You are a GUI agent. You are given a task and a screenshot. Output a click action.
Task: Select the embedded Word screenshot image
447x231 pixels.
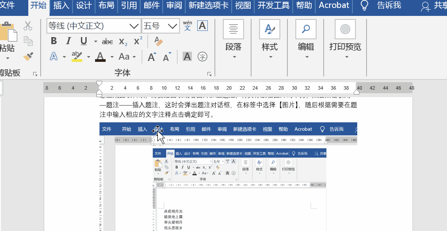(x=228, y=177)
